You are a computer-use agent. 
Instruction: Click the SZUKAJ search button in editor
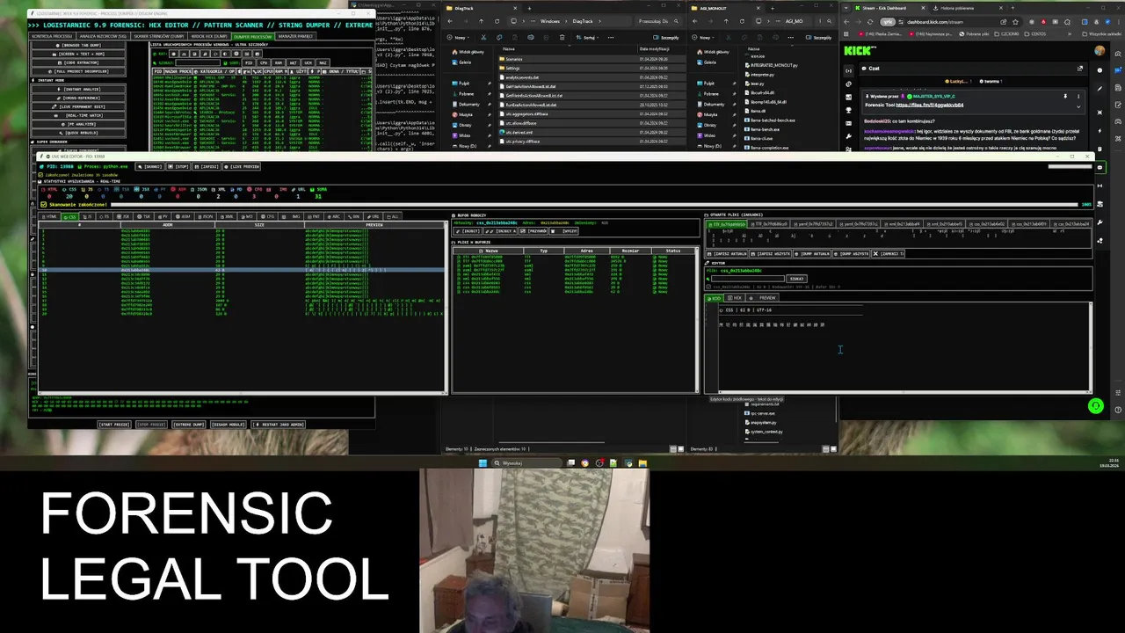coord(797,279)
